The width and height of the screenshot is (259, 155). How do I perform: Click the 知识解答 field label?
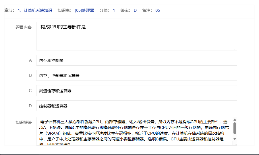click(x=24, y=122)
